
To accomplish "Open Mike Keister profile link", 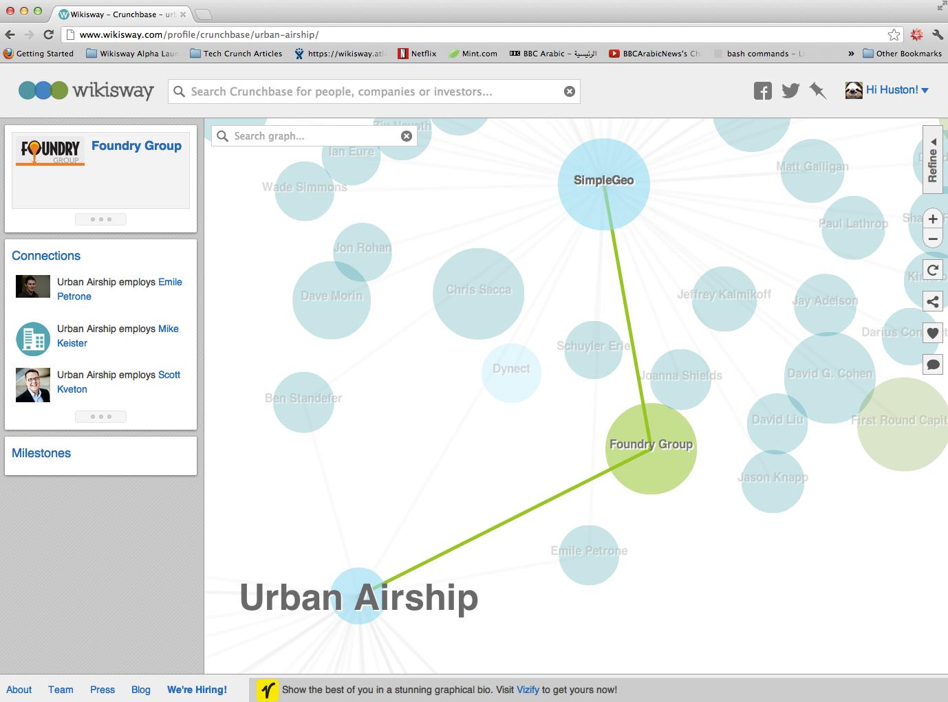I will (118, 336).
